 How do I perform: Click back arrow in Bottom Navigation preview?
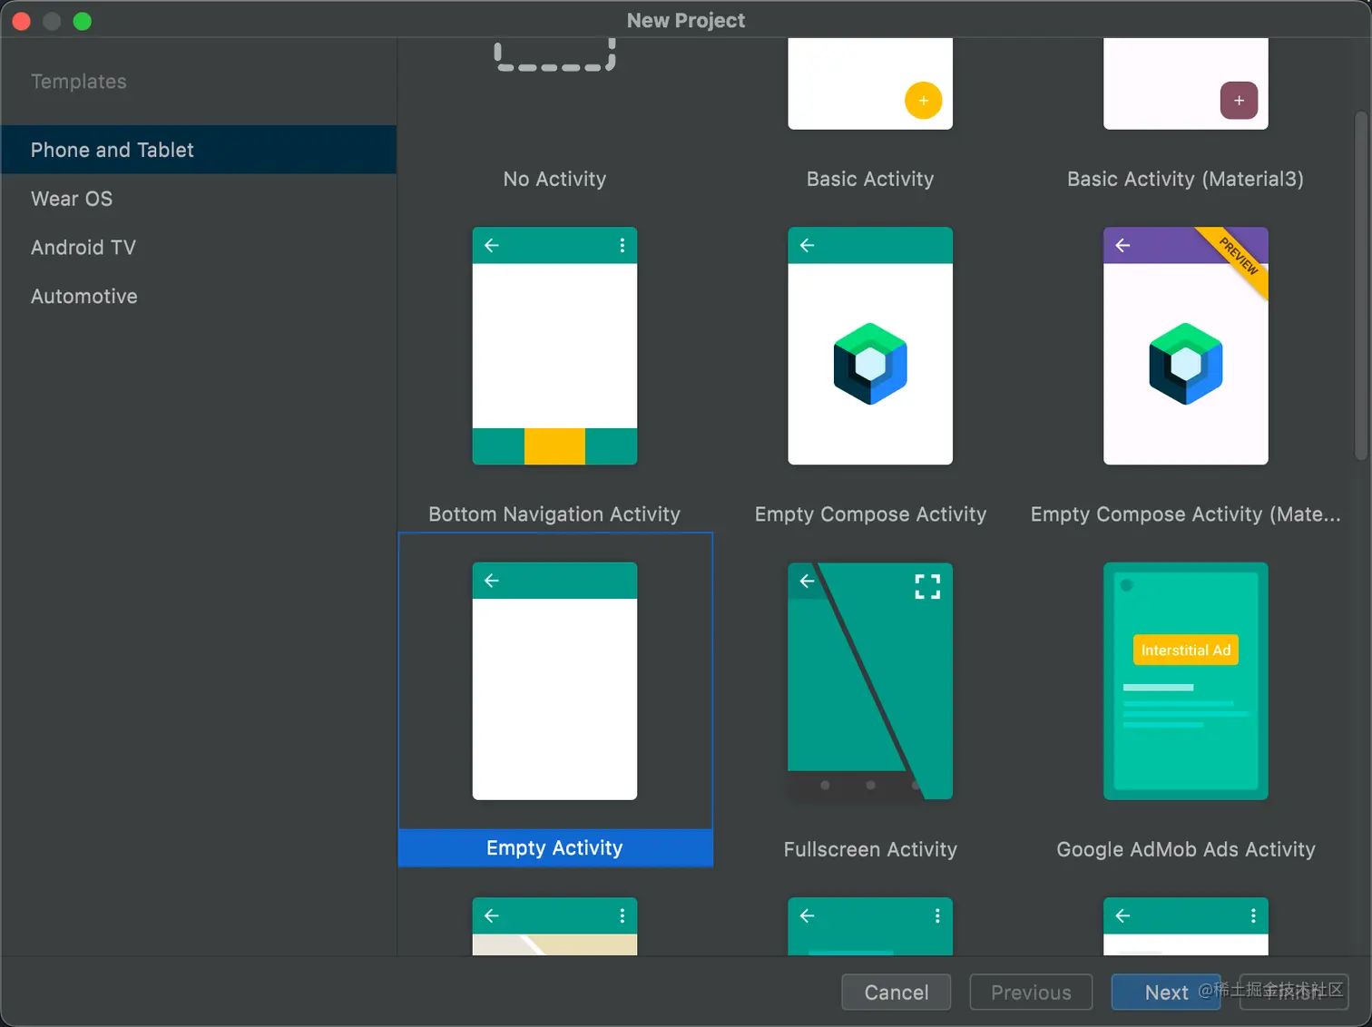[492, 245]
